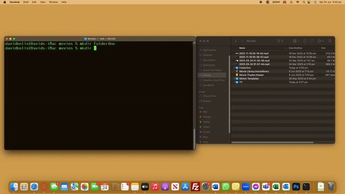Viewport: 345px width, 194px height.
Task: Open Photos from the Dock
Action: click(x=85, y=187)
